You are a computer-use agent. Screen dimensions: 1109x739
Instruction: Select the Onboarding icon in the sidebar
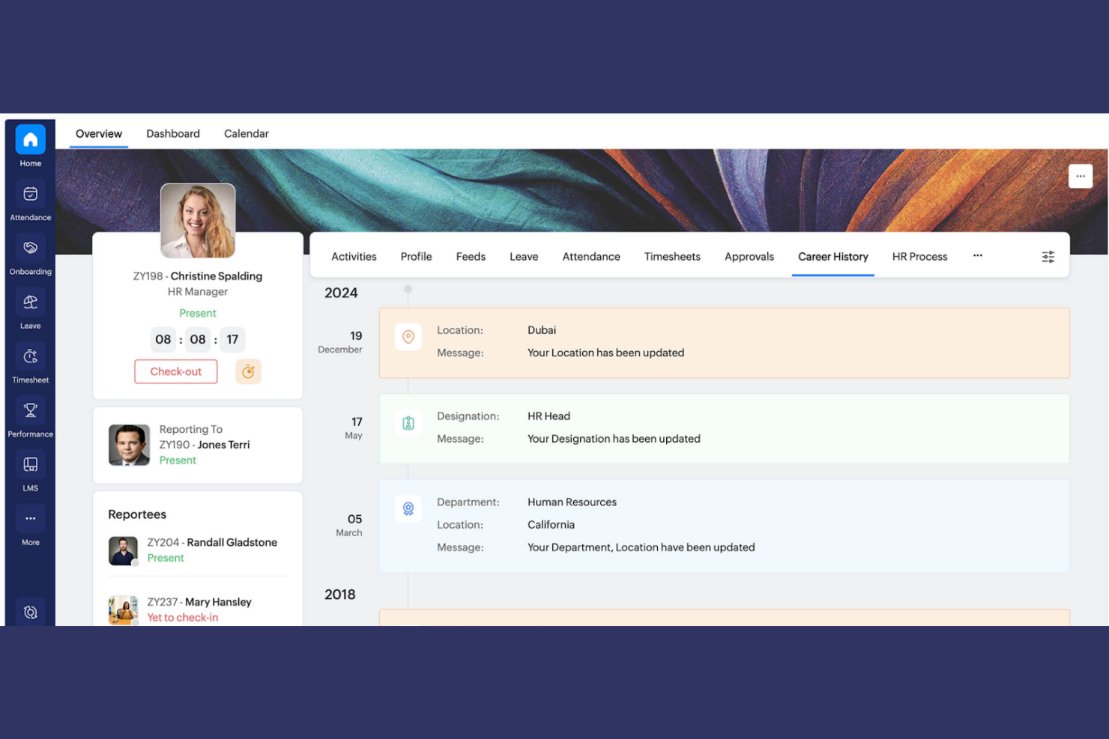tap(30, 247)
